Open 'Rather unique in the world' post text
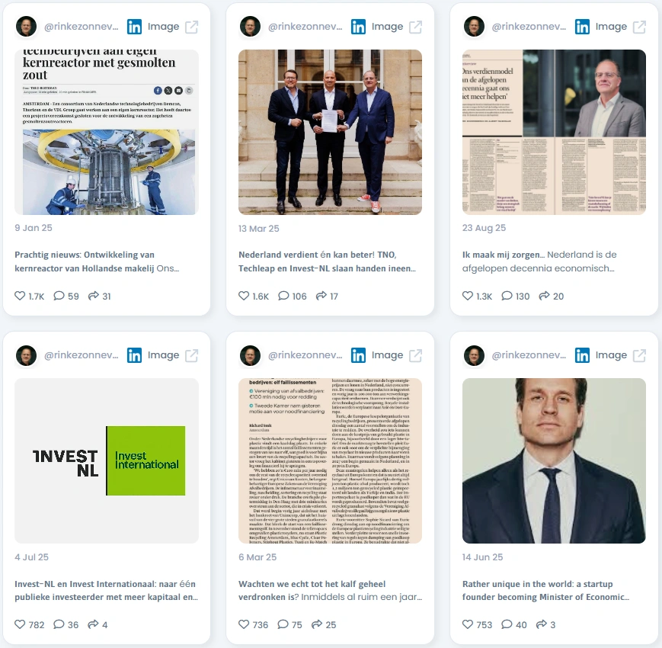This screenshot has height=648, width=662. (x=545, y=590)
